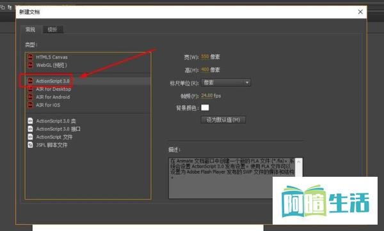Viewport: 384px width, 231px height.
Task: Click the ActionScript 3.0 接口 script icon
Action: 30,129
